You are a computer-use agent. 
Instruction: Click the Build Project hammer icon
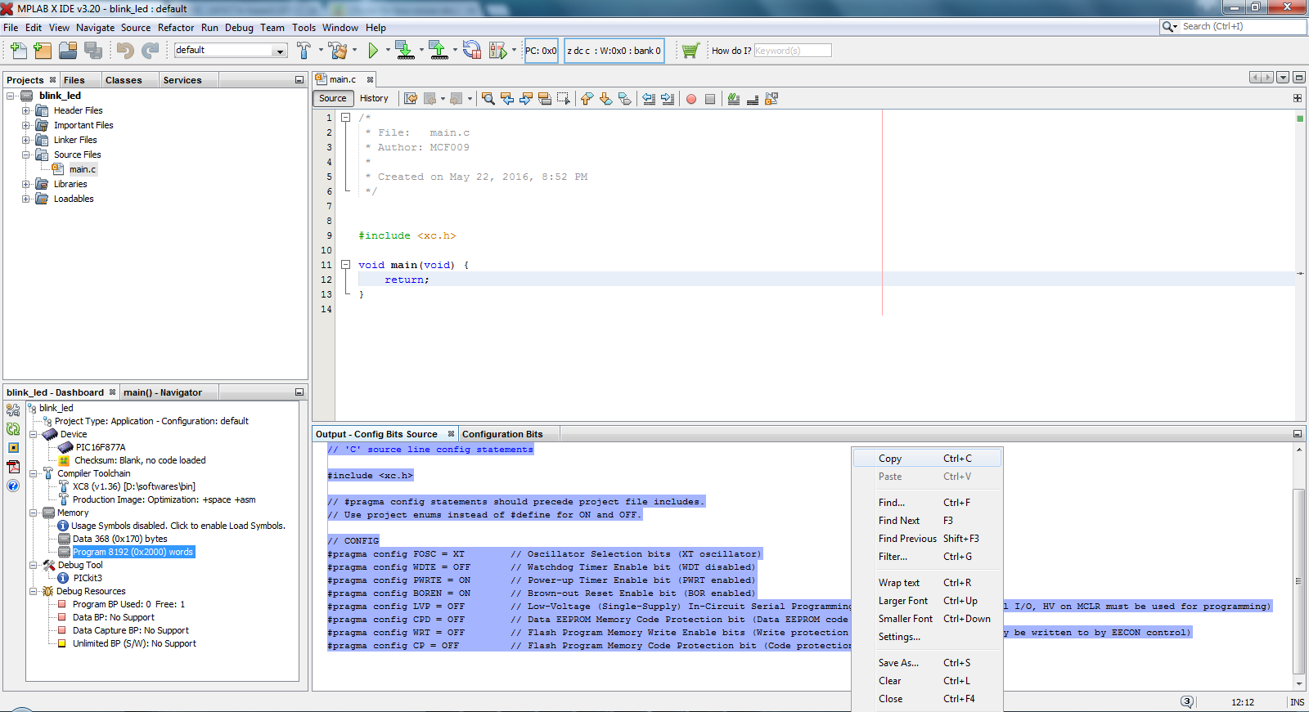tap(304, 51)
